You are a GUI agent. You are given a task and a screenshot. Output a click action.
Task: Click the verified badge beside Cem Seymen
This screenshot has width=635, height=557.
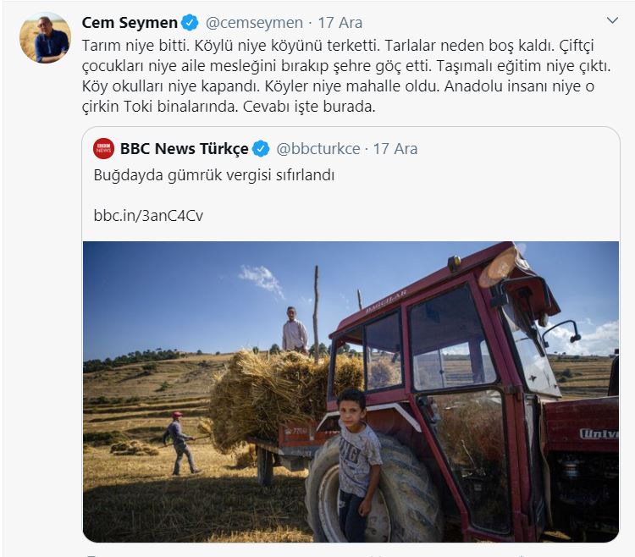coord(190,23)
